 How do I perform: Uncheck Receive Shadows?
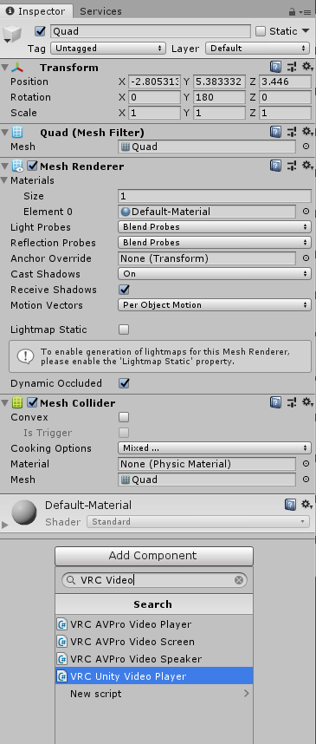pyautogui.click(x=124, y=290)
